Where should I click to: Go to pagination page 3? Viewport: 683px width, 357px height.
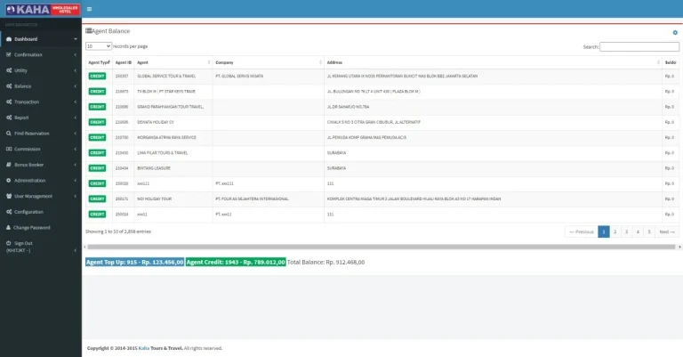click(626, 231)
